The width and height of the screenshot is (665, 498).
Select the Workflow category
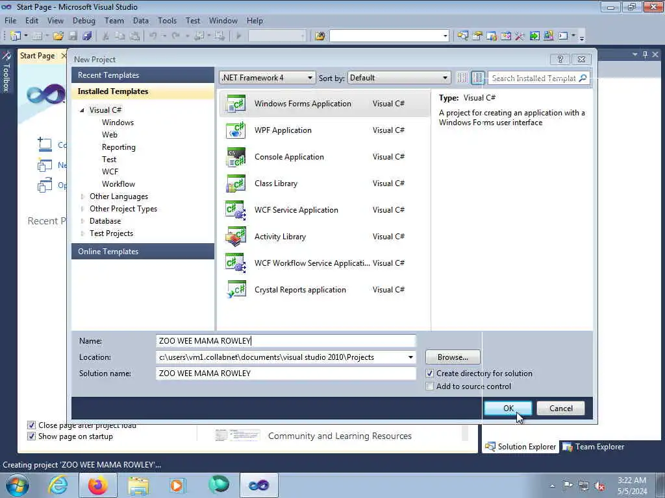pos(118,184)
